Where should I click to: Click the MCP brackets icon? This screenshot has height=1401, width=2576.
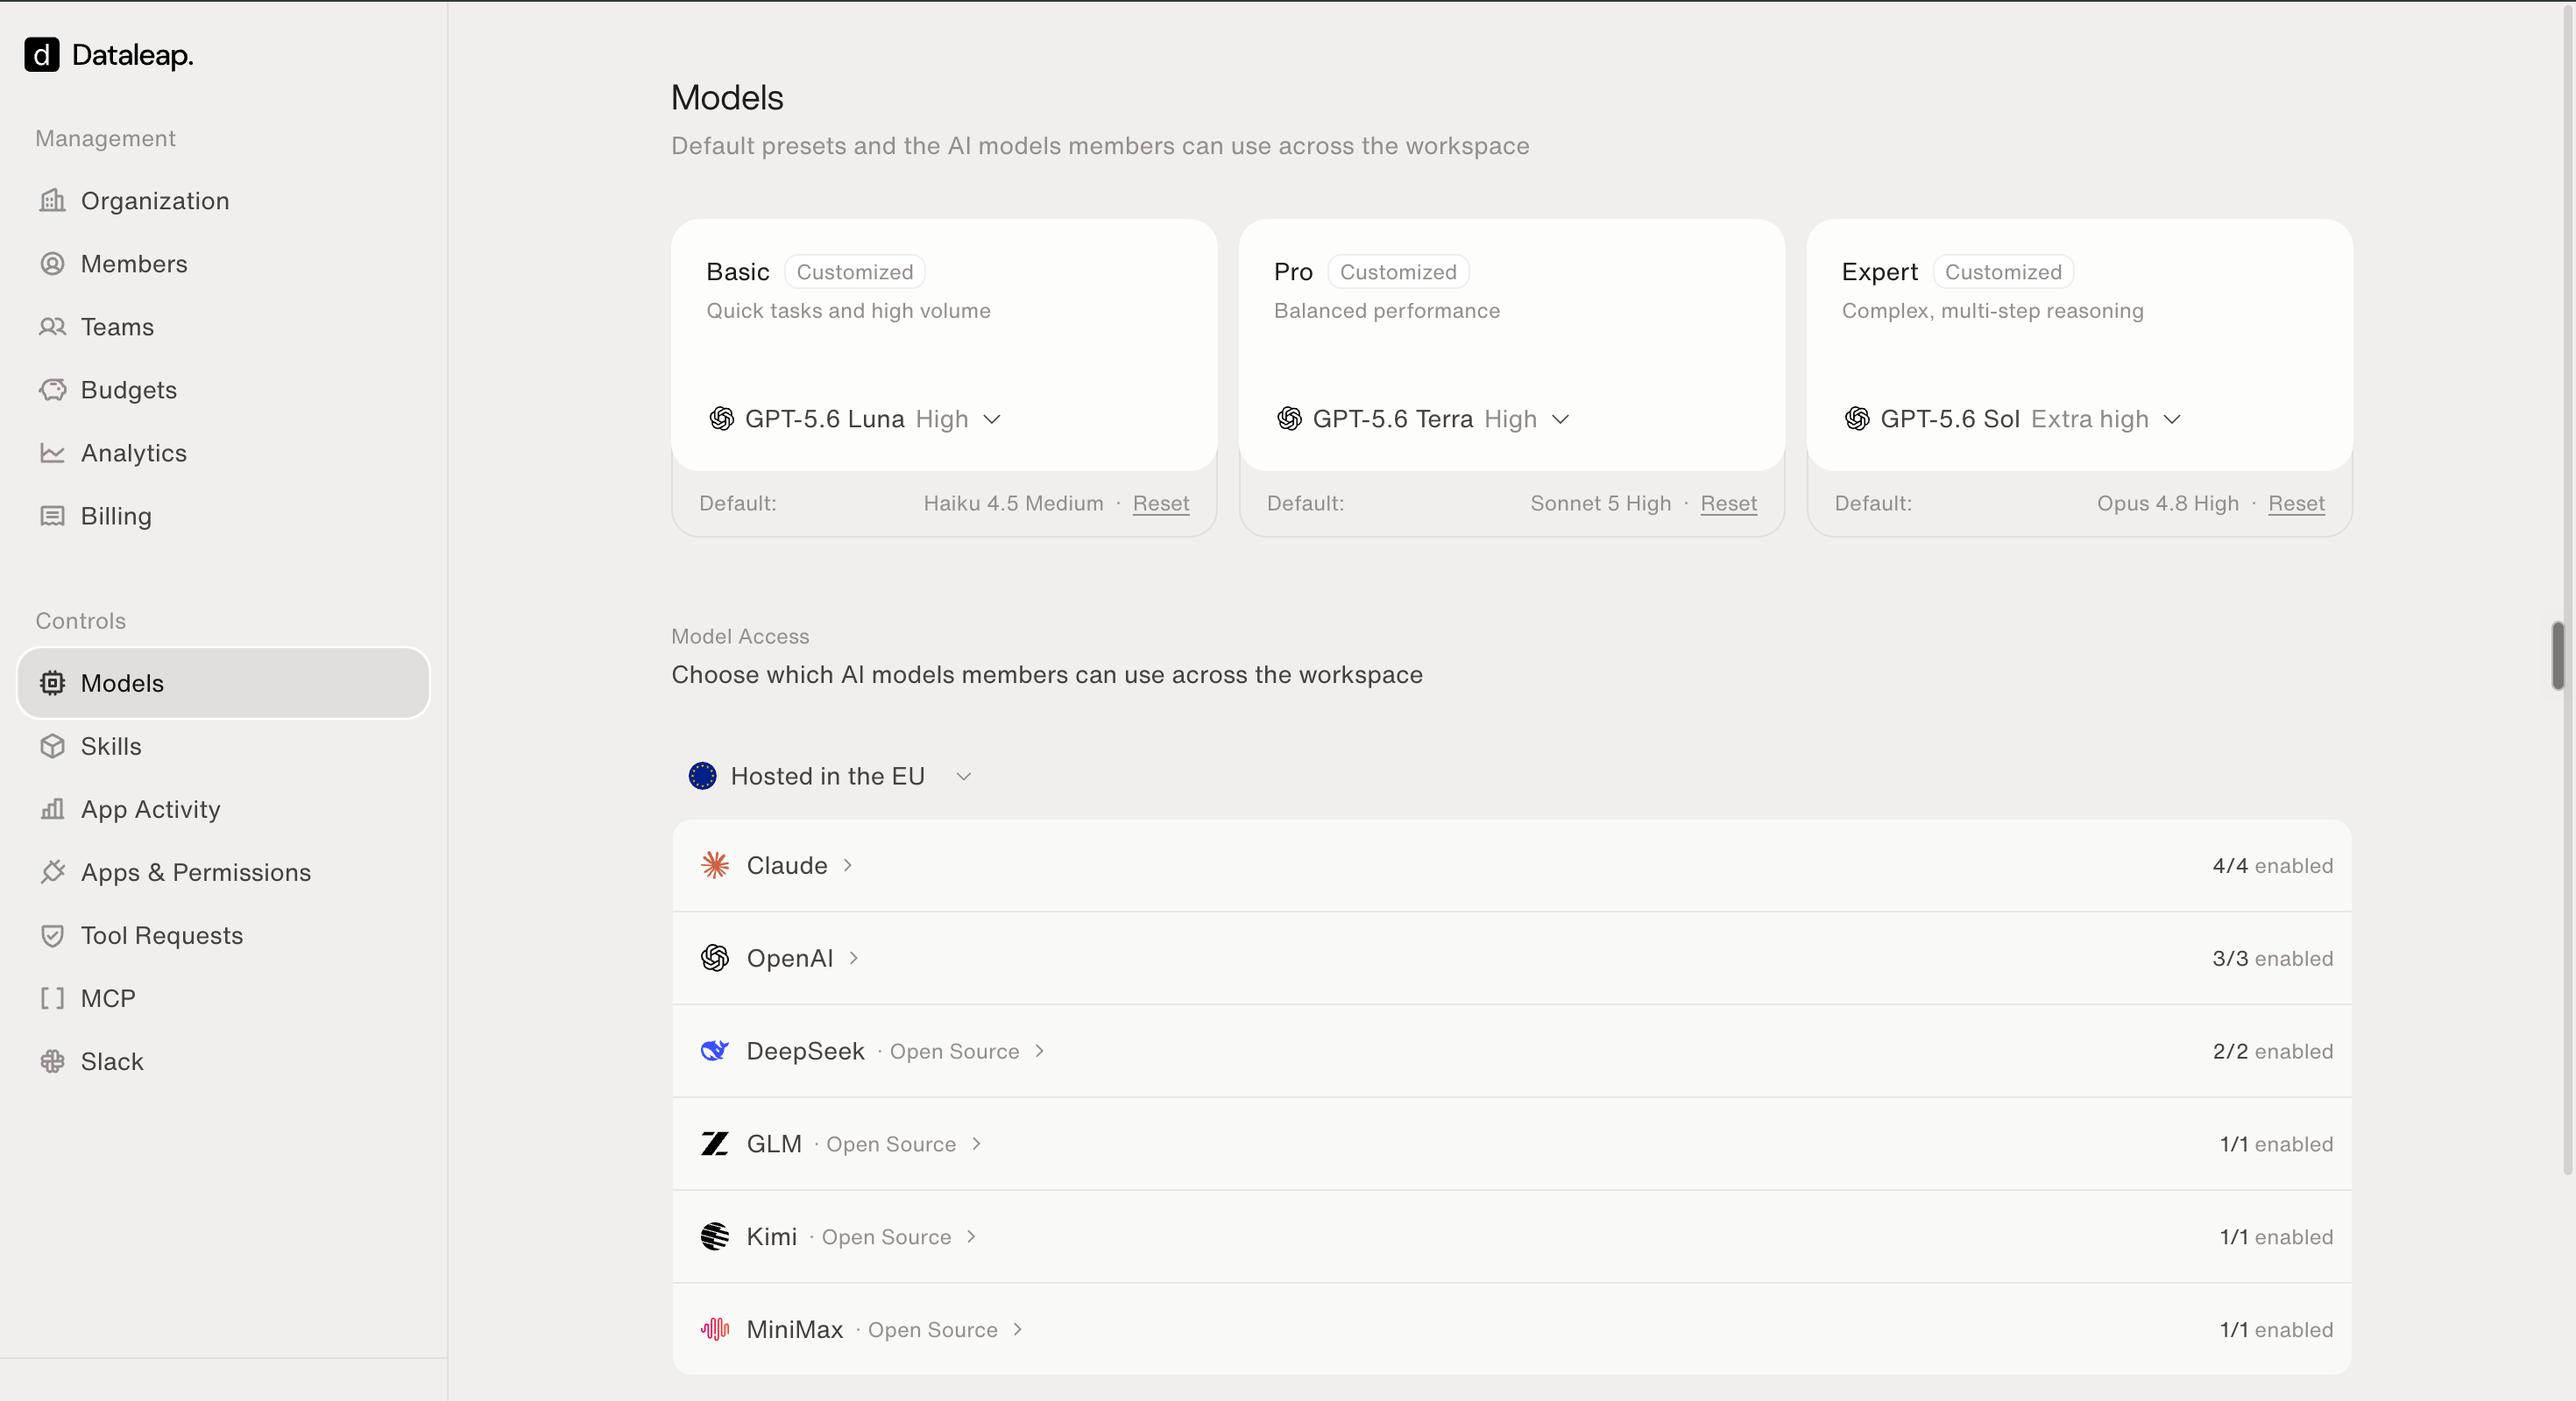[52, 997]
